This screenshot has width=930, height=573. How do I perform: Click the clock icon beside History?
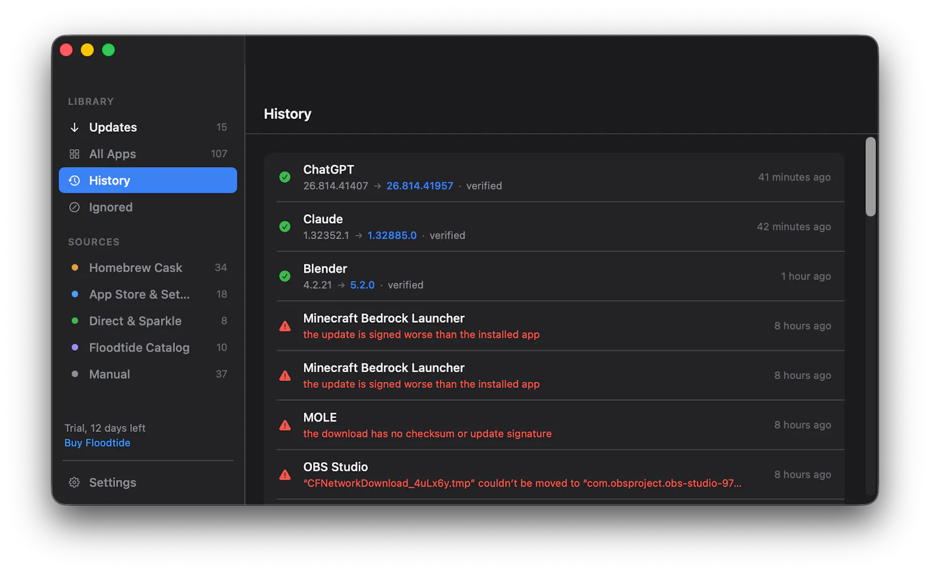click(x=74, y=181)
